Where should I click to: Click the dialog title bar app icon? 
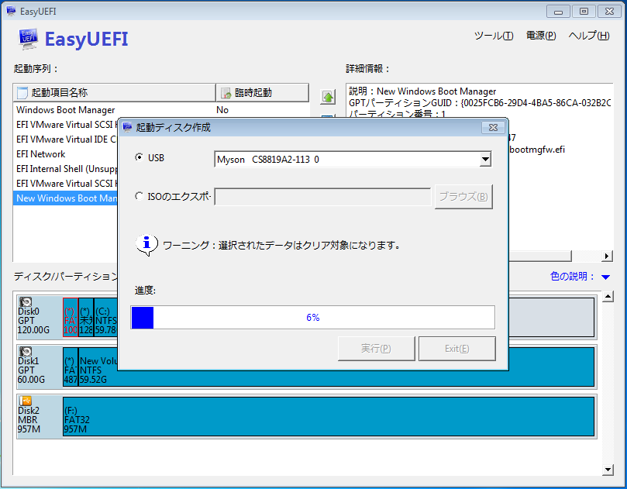(x=127, y=127)
